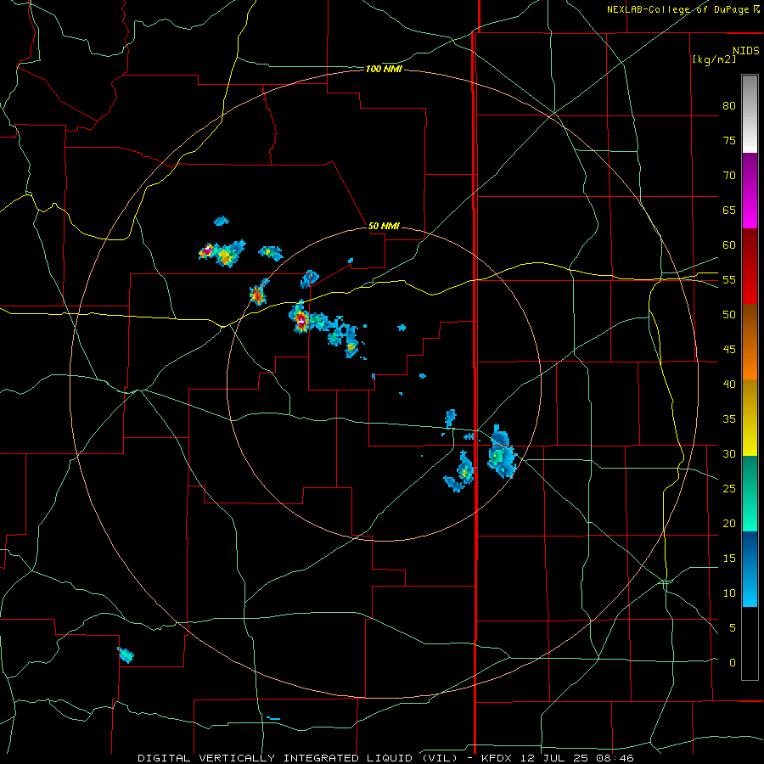Click the 60 value on the color scale
764x764 pixels.
[x=729, y=245]
